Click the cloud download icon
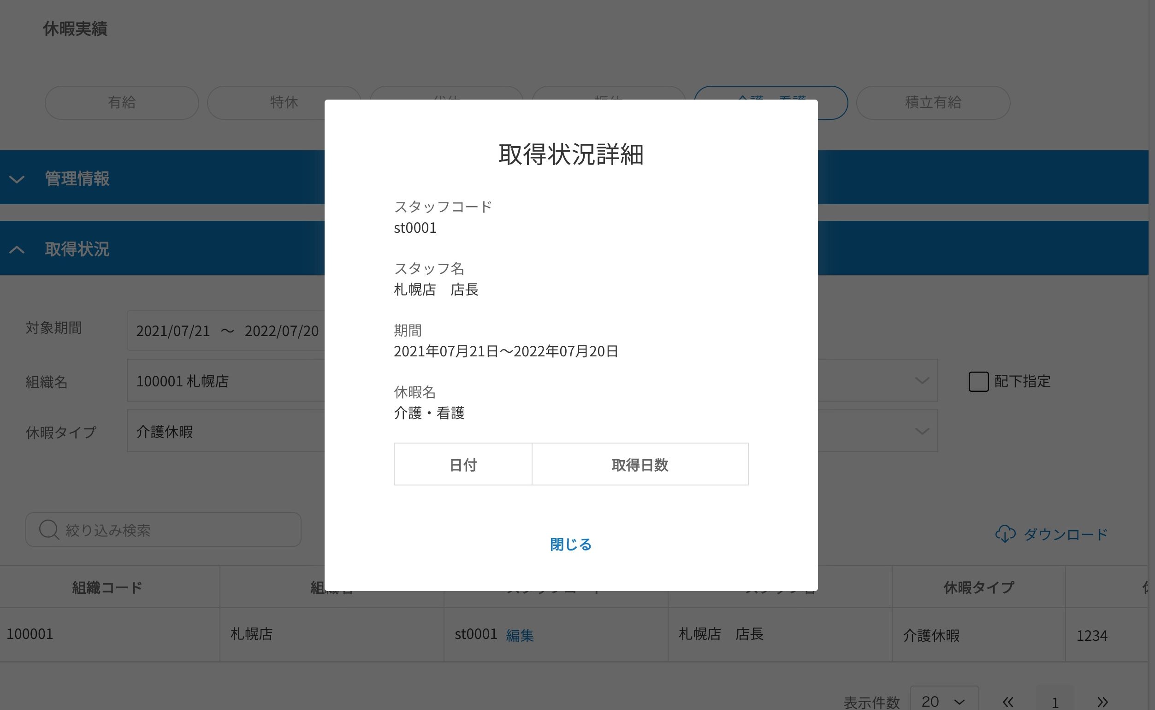The height and width of the screenshot is (710, 1155). pyautogui.click(x=1005, y=534)
